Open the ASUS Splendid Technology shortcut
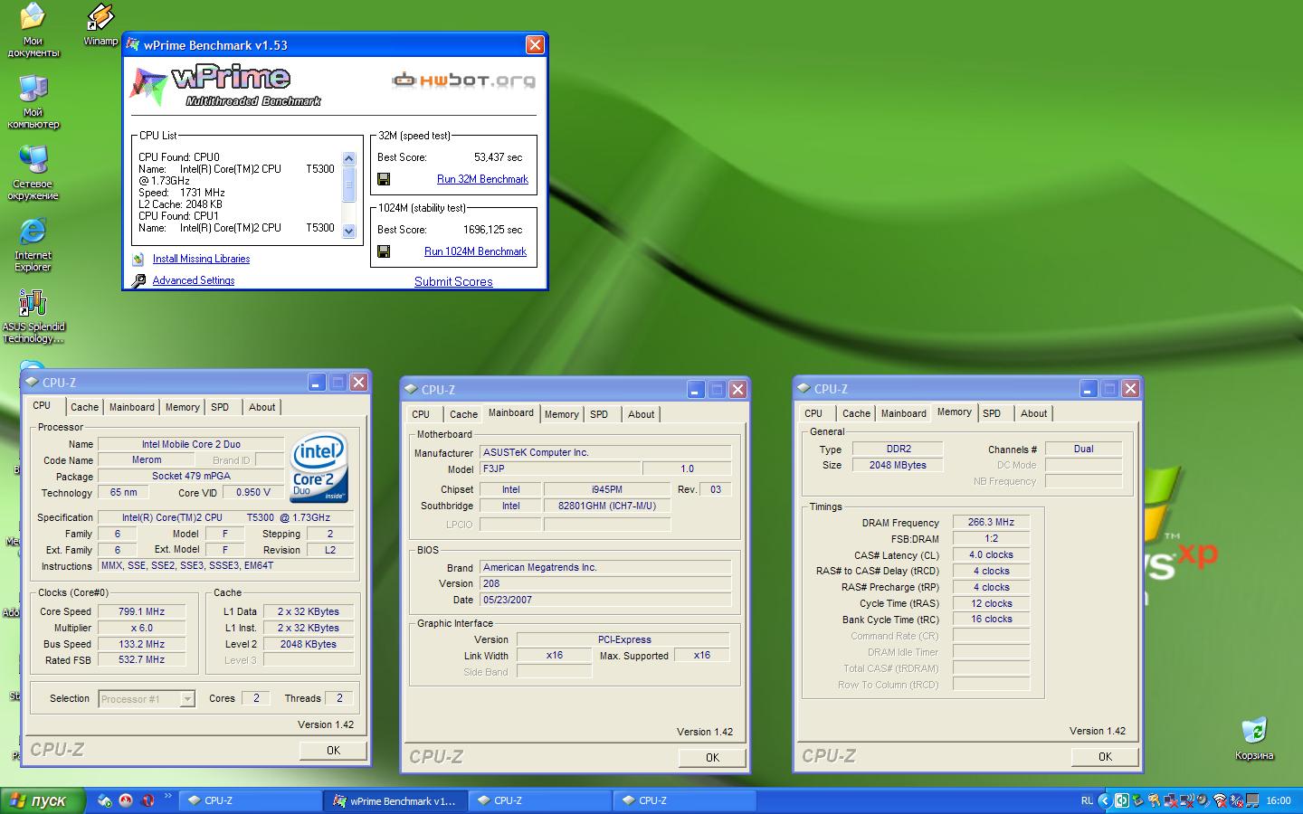The image size is (1303, 814). (x=33, y=316)
